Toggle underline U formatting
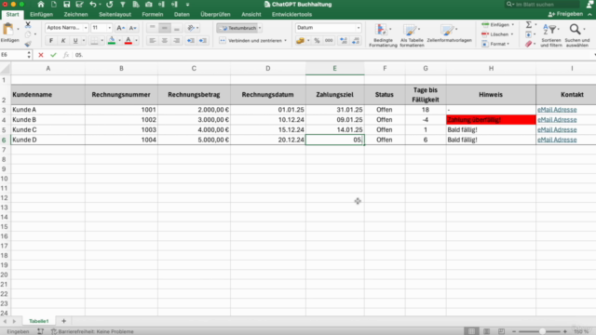 (x=75, y=41)
